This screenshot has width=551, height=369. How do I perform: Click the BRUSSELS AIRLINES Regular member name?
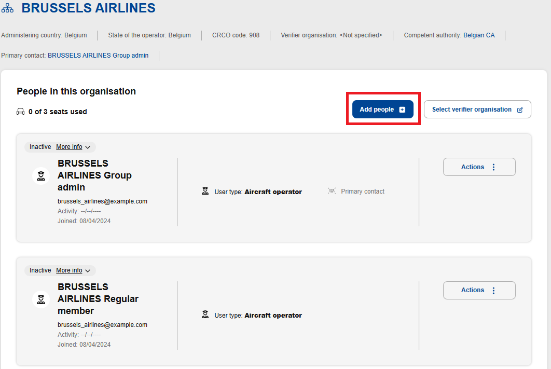coord(98,299)
